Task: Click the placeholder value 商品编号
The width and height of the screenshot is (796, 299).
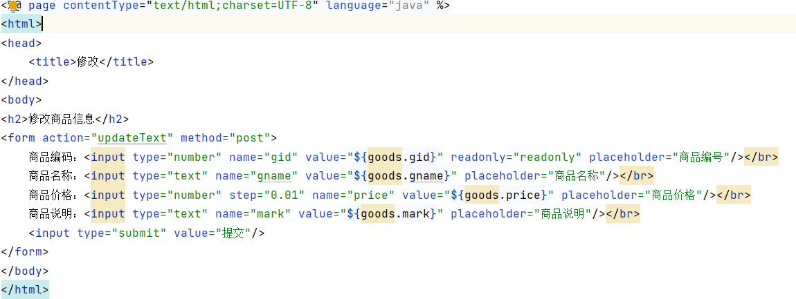Action: pyautogui.click(x=701, y=157)
